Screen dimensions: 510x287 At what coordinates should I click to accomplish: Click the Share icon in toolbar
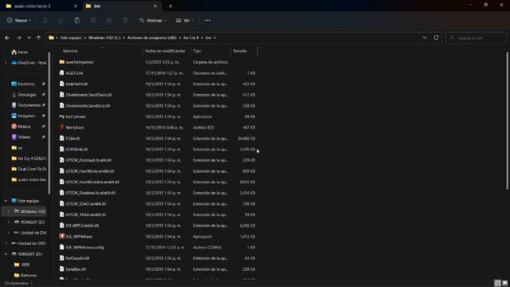(x=109, y=21)
